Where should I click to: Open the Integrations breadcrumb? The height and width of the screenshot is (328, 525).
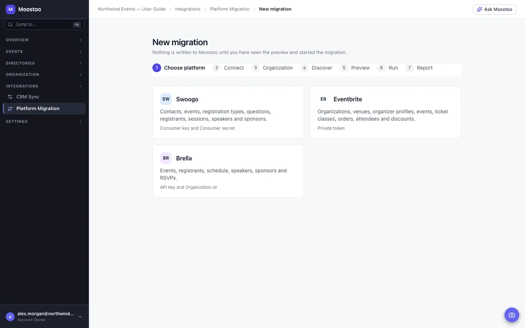(x=188, y=9)
